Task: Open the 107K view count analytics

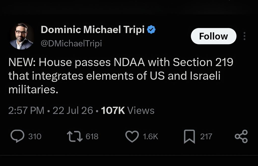Action: point(113,110)
